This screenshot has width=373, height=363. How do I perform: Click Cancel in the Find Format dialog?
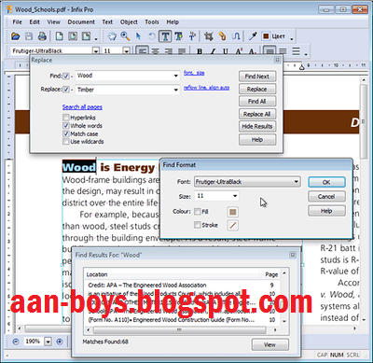326,197
